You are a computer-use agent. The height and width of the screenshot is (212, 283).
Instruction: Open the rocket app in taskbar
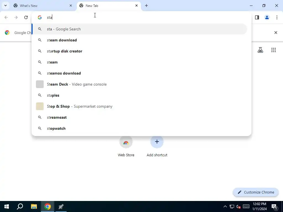(x=61, y=206)
